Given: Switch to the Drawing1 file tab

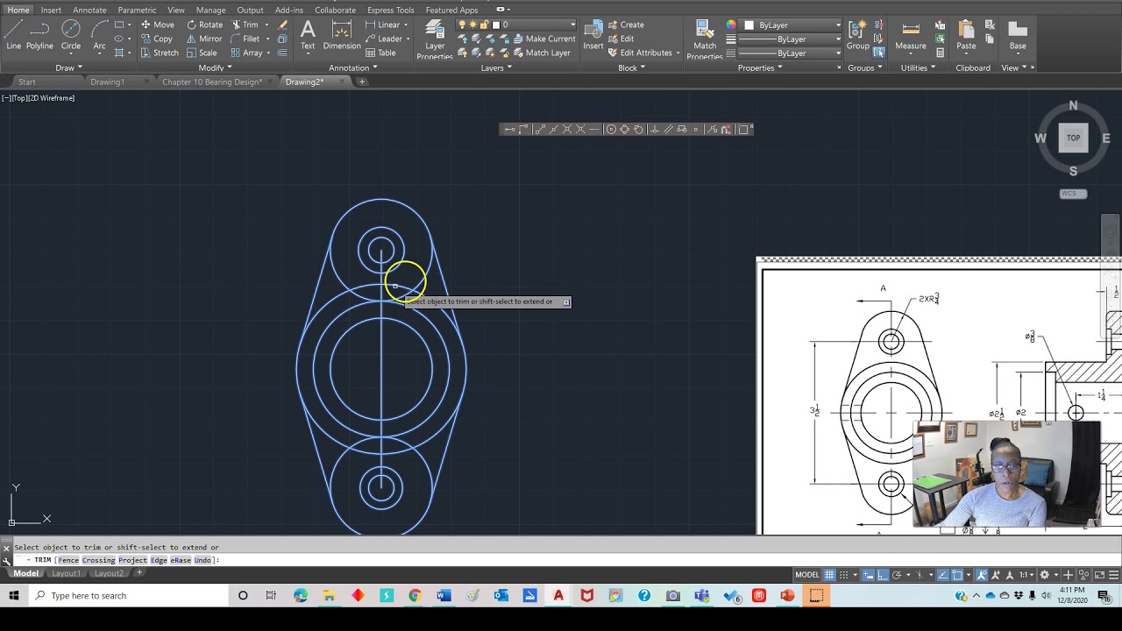Looking at the screenshot, I should [107, 82].
